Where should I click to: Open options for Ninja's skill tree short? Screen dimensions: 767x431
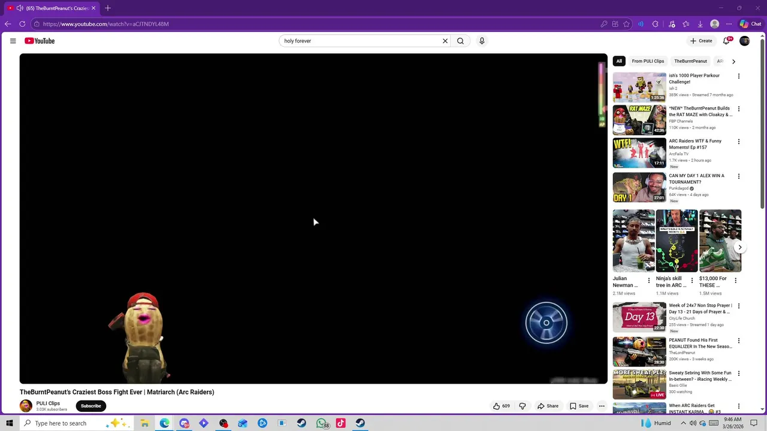click(692, 280)
